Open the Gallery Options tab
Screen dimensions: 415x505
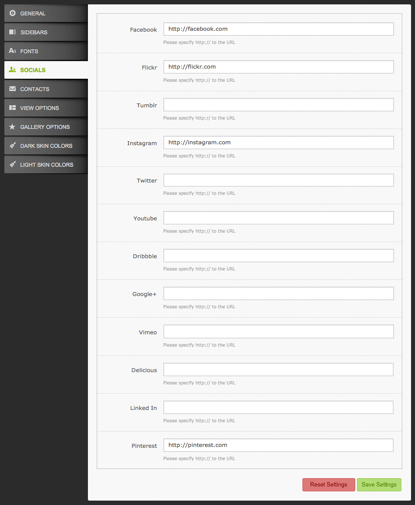46,127
